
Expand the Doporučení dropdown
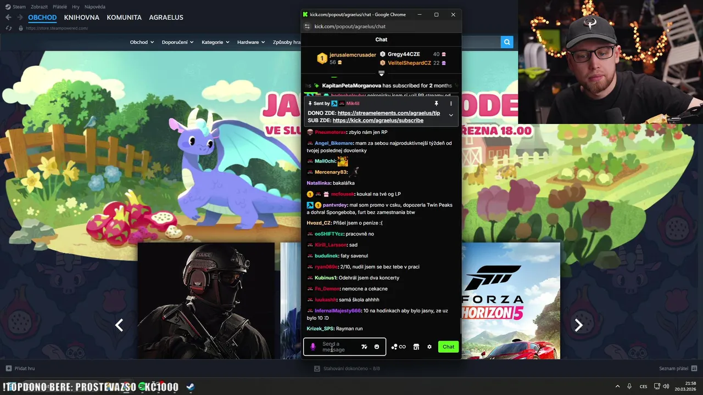pyautogui.click(x=178, y=42)
